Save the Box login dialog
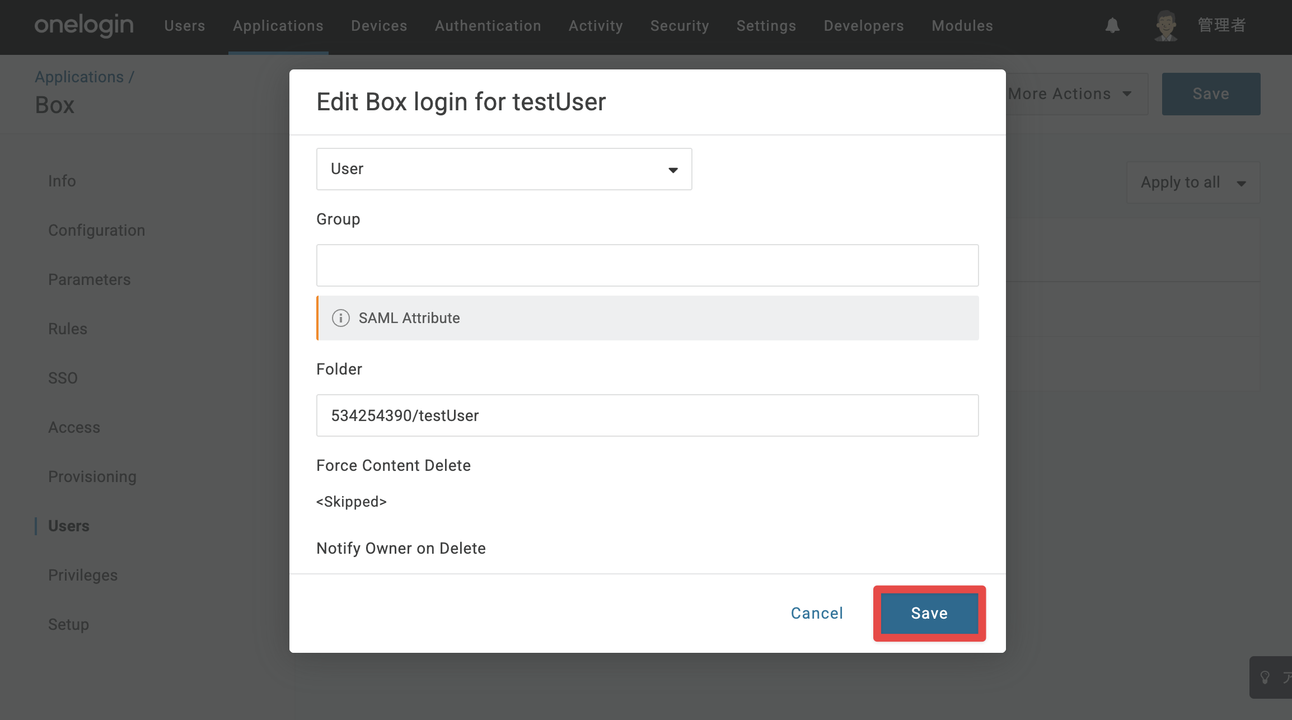This screenshot has height=720, width=1292. [929, 614]
